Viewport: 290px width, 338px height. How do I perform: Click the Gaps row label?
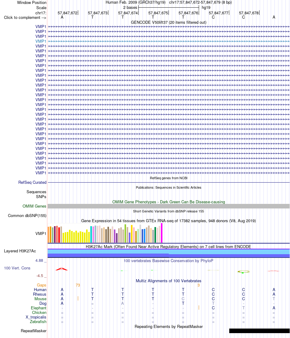42,285
